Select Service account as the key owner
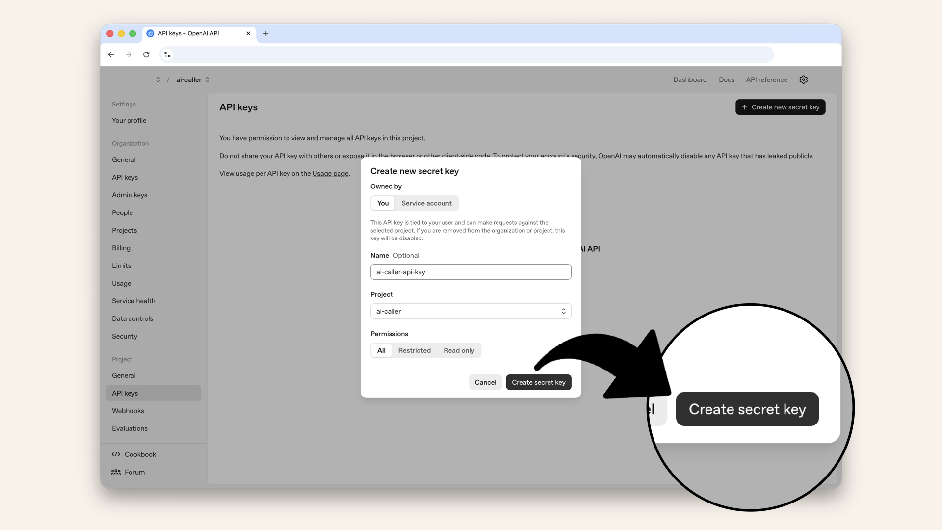Image resolution: width=942 pixels, height=530 pixels. (x=426, y=203)
